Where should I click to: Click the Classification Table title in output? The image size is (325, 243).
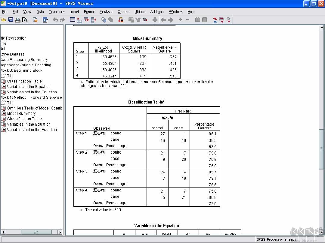146,102
